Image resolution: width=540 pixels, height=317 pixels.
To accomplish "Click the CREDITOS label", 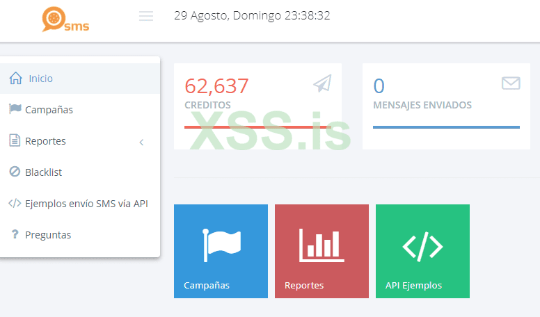I will (x=207, y=105).
